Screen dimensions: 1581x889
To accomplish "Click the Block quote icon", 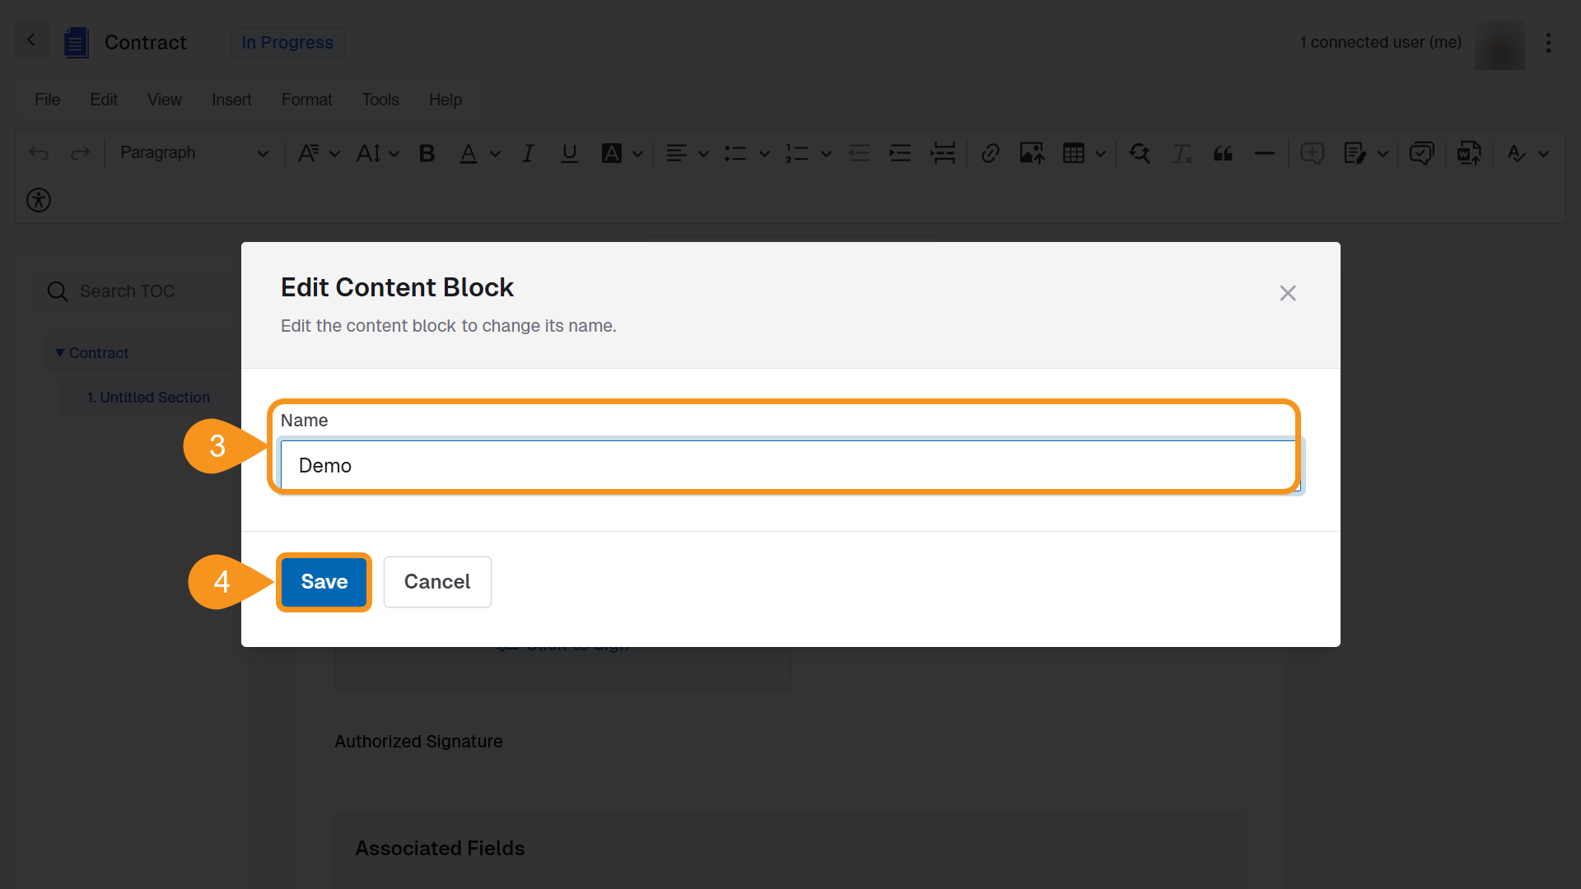I will click(1223, 153).
